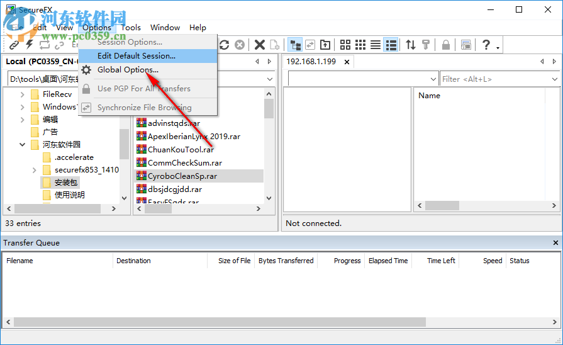This screenshot has width=563, height=345.
Task: Expand the securefx853_1410 folder node
Action: coord(34,170)
